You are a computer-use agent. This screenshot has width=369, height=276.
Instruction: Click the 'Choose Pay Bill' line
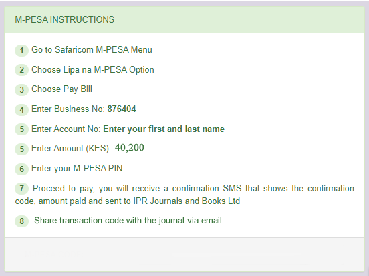(x=61, y=89)
